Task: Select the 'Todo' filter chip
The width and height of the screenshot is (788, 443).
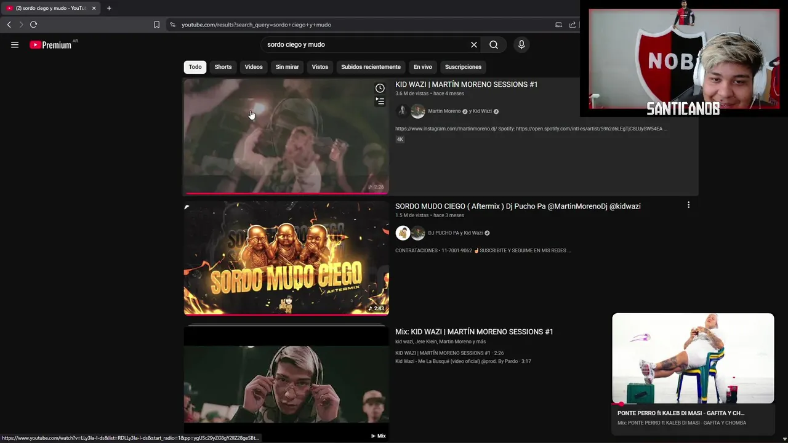Action: [195, 67]
